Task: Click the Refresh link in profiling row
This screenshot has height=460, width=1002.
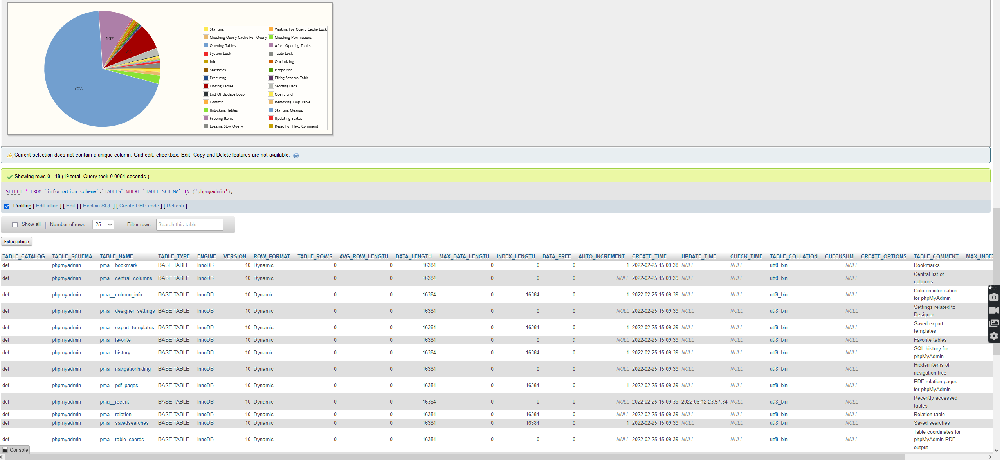Action: click(175, 206)
